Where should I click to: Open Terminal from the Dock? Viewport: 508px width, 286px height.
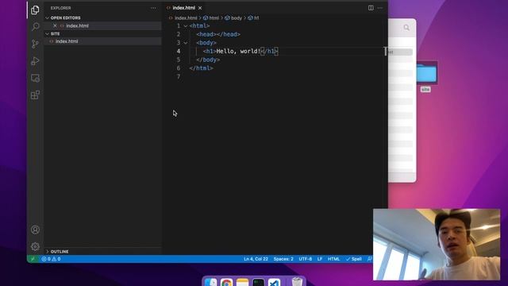pos(258,282)
